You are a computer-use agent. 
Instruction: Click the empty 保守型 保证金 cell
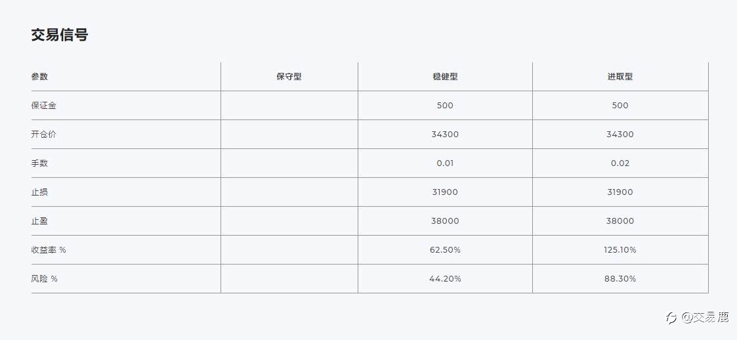point(289,105)
